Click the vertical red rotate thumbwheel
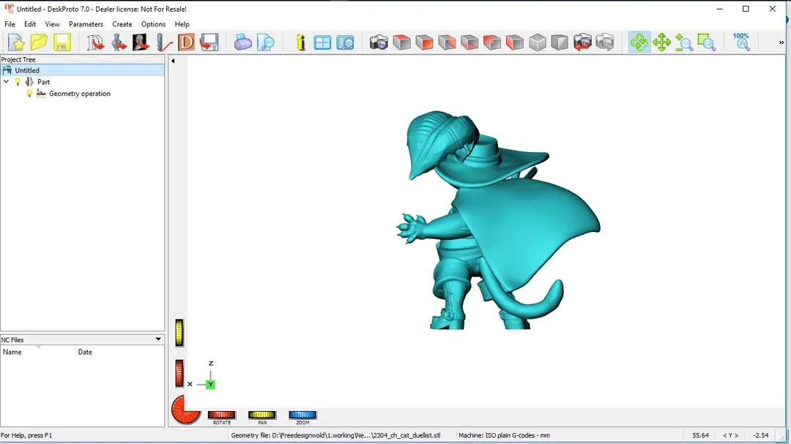This screenshot has height=444, width=791. (x=179, y=374)
